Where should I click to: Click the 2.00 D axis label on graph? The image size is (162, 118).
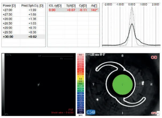(x=156, y=5)
